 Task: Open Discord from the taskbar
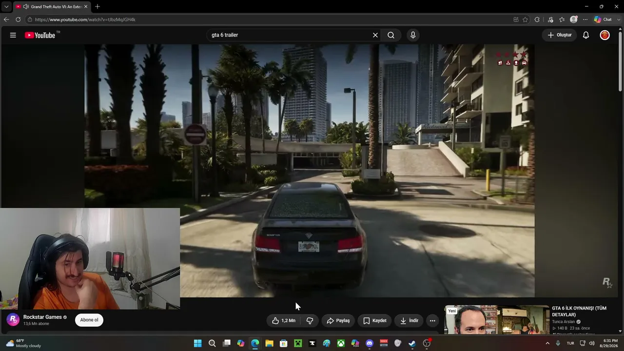coord(370,343)
